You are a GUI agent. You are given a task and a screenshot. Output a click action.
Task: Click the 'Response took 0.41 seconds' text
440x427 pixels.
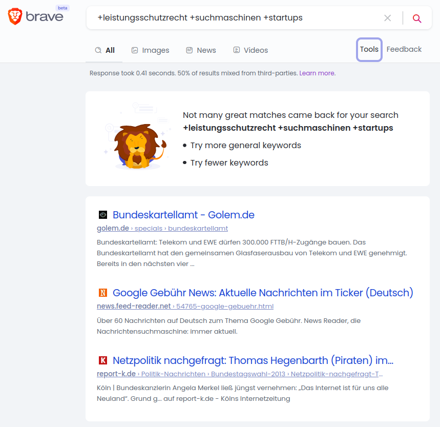coord(133,73)
